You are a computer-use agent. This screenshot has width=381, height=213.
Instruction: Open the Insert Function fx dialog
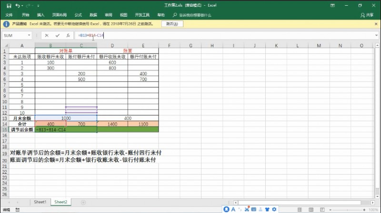tap(68, 35)
